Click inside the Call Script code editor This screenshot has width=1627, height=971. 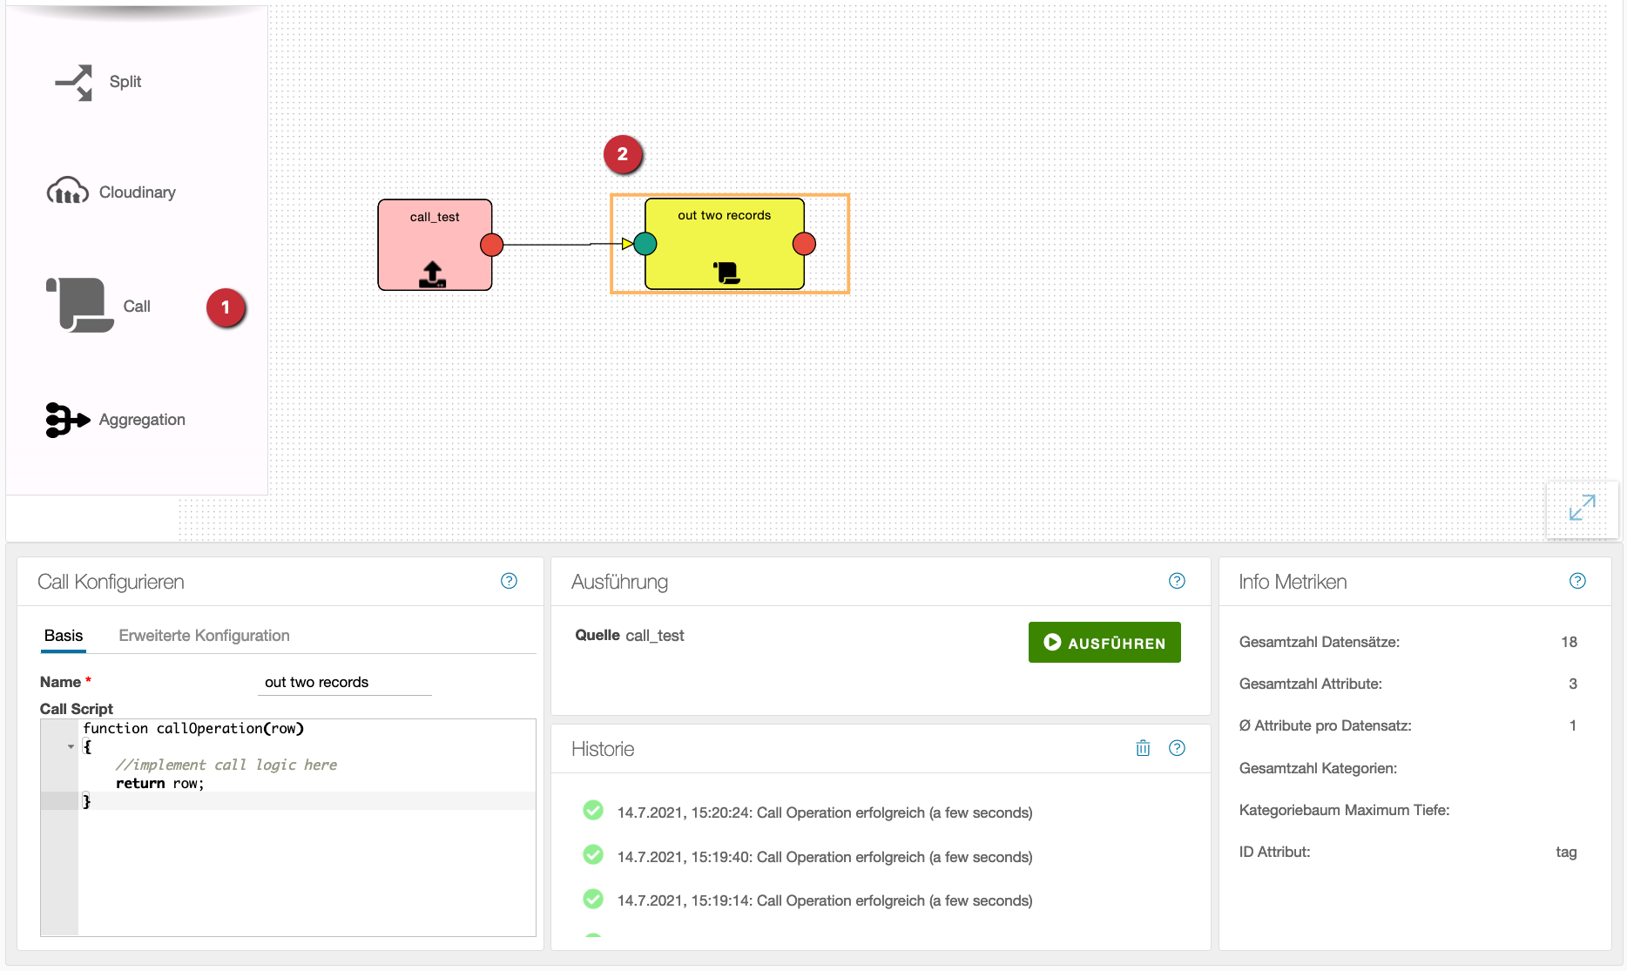click(305, 862)
